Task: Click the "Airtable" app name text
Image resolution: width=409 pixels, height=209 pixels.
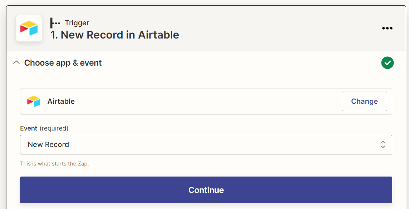Action: pyautogui.click(x=61, y=101)
